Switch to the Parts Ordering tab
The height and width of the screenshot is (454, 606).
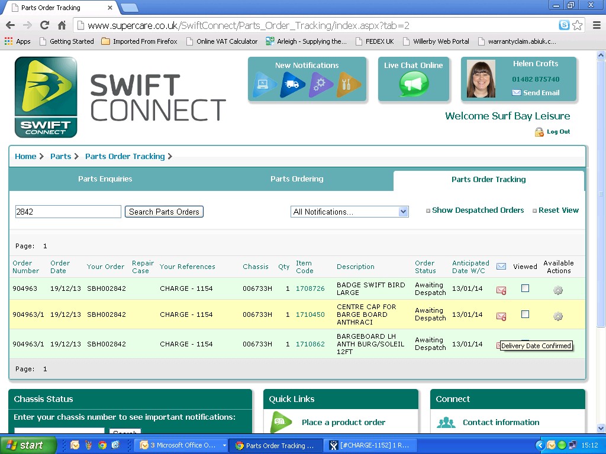pyautogui.click(x=297, y=179)
